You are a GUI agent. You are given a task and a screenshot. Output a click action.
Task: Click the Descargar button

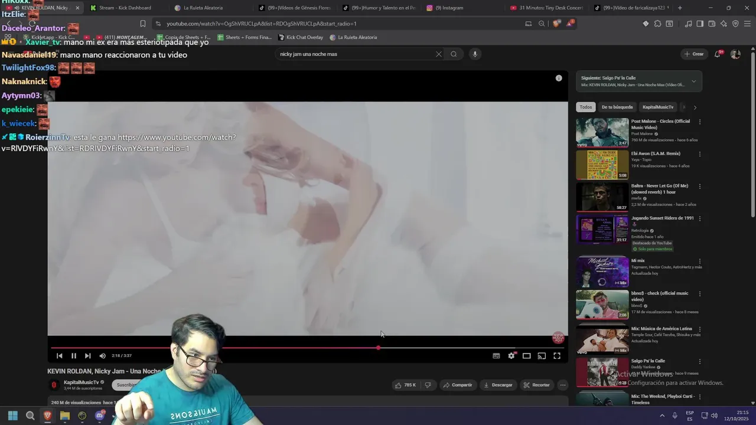498,385
